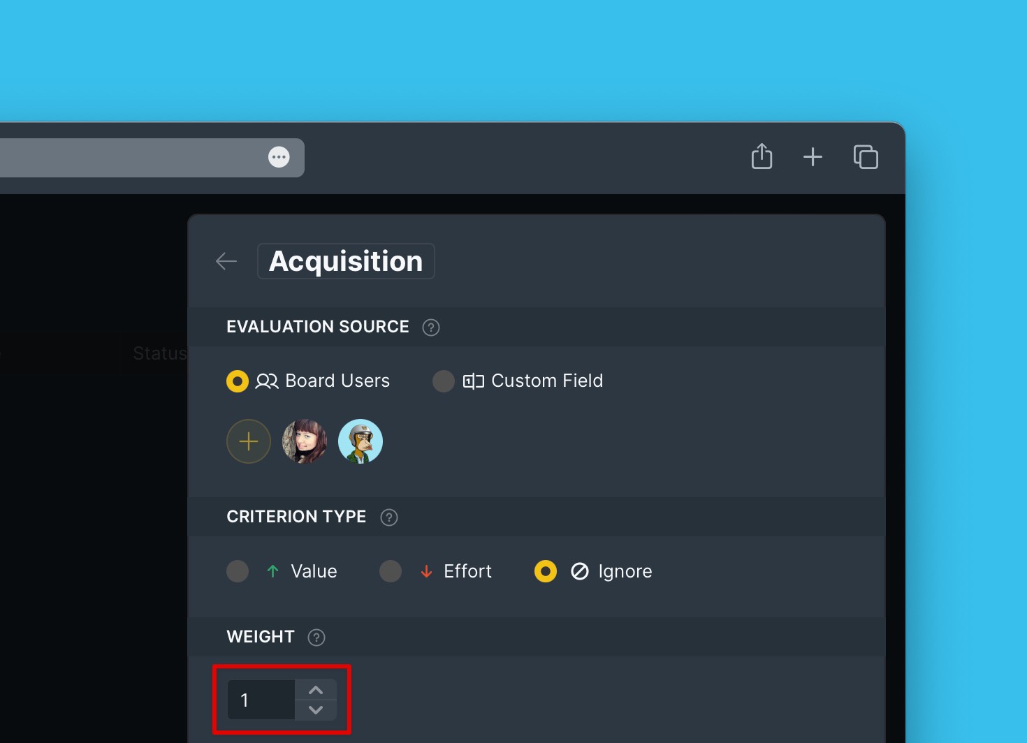Viewport: 1027px width, 743px height.
Task: Select the Custom Field radio option
Action: [x=444, y=381]
